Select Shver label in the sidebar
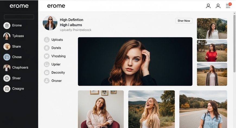 coord(16,78)
